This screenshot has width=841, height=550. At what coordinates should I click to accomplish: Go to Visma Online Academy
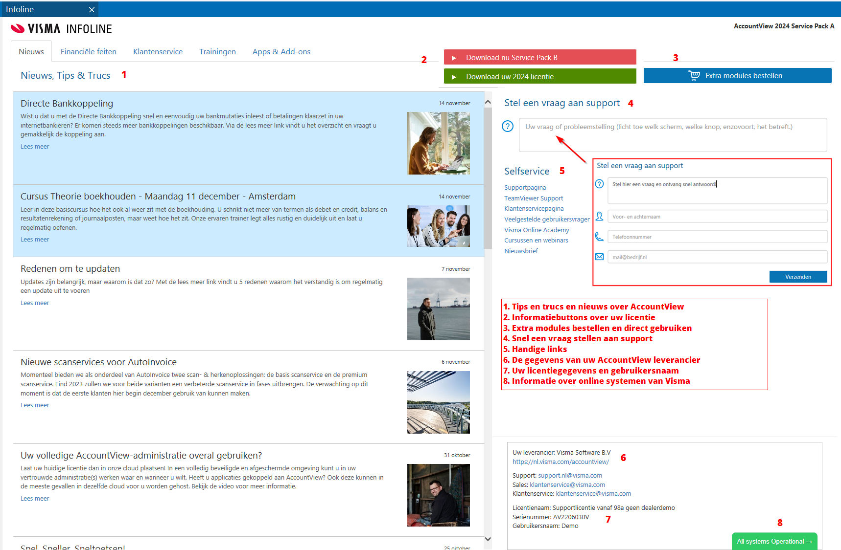pos(537,230)
